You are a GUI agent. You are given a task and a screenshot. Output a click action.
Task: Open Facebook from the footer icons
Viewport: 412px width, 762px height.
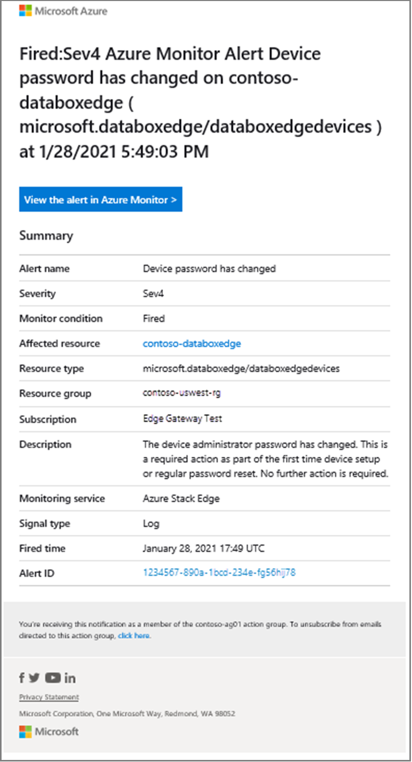pos(21,678)
